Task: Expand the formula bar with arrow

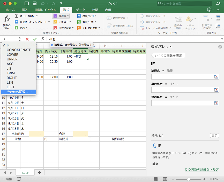Action: tap(222, 39)
